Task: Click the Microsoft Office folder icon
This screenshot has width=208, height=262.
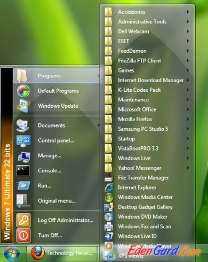Action: (x=108, y=109)
